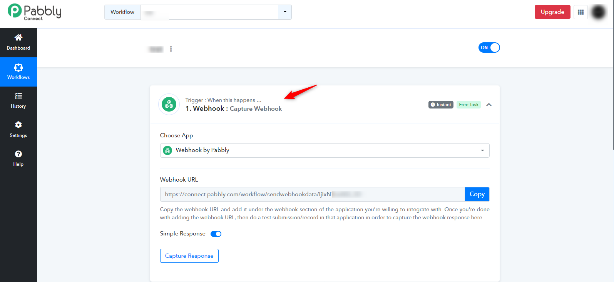This screenshot has height=282, width=614.
Task: Click the Pabbly Connect logo
Action: (34, 12)
